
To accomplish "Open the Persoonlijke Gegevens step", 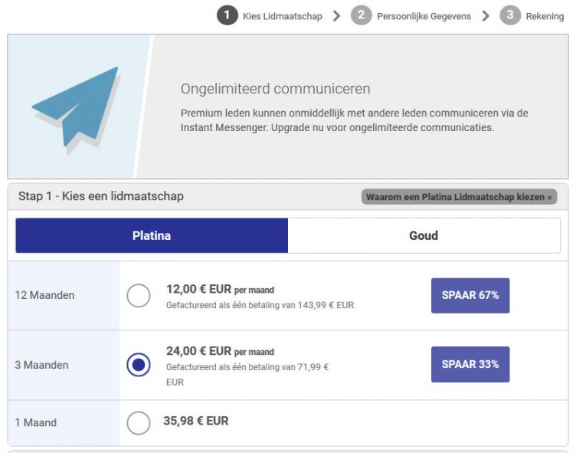I will pyautogui.click(x=424, y=16).
